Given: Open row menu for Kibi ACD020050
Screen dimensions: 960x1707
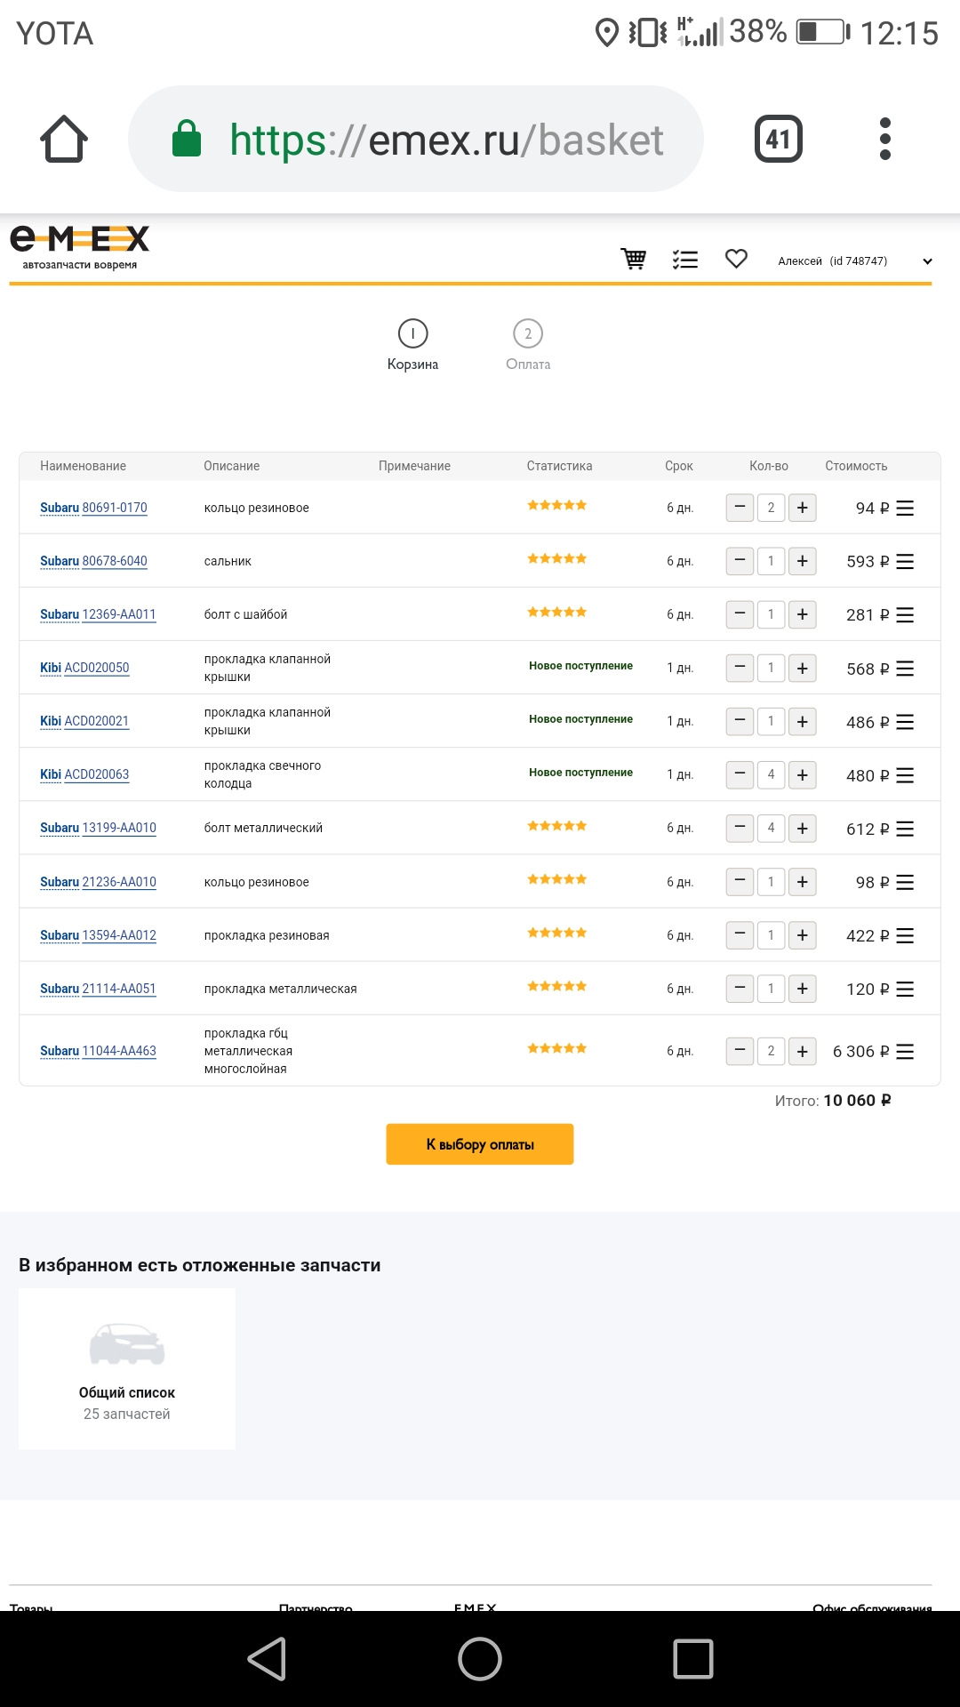Looking at the screenshot, I should tap(905, 669).
